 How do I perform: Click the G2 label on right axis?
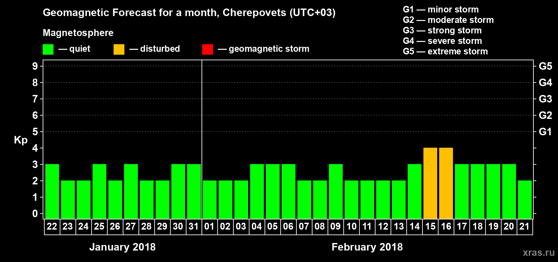pos(545,115)
